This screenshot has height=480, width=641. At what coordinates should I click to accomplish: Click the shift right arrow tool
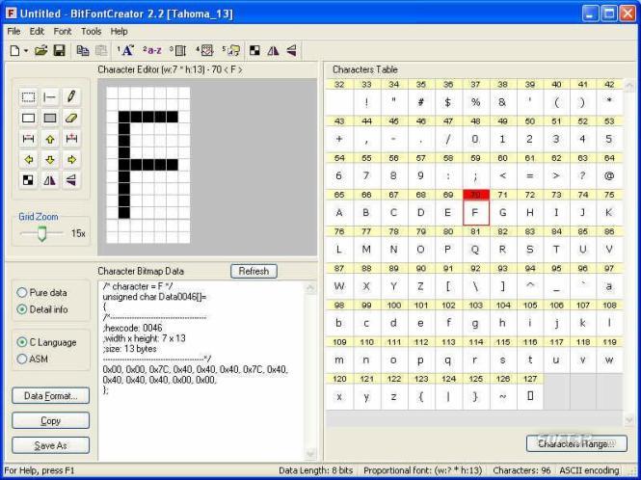point(71,159)
